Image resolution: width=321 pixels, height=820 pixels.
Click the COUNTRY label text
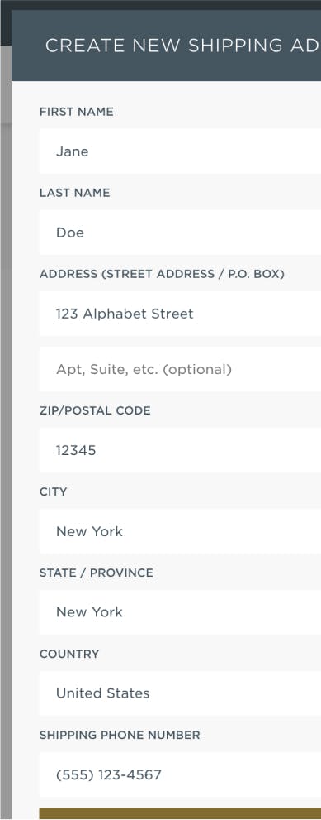[x=69, y=654]
